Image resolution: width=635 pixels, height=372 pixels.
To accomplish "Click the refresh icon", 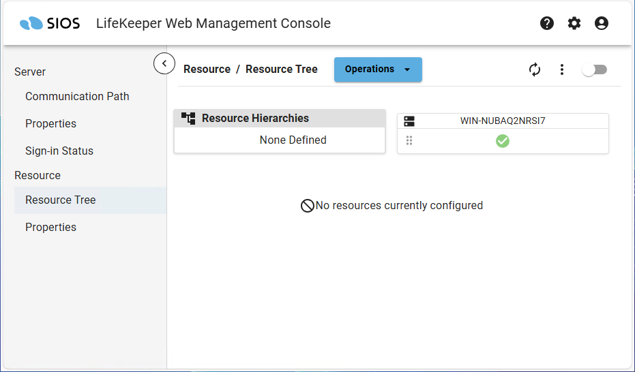I will tap(535, 69).
